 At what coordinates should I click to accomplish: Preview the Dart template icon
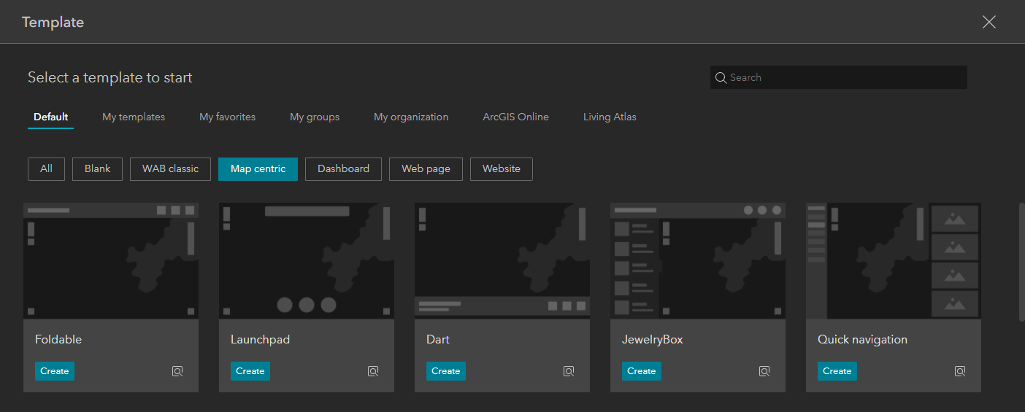(569, 371)
